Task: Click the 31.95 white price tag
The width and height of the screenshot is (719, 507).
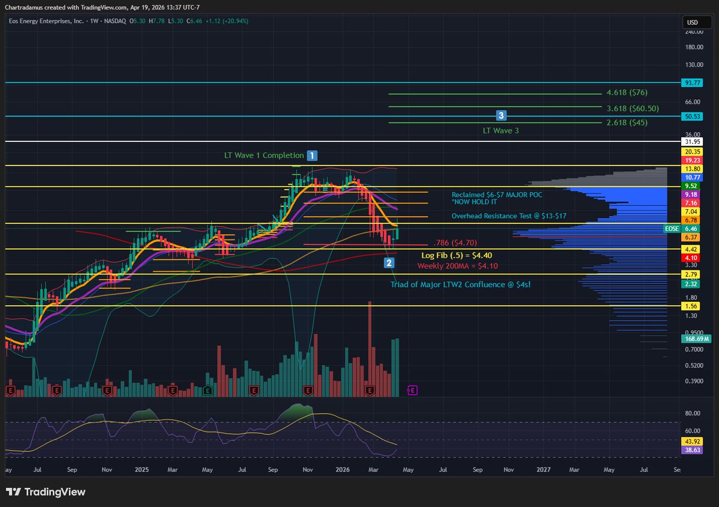Action: point(693,142)
